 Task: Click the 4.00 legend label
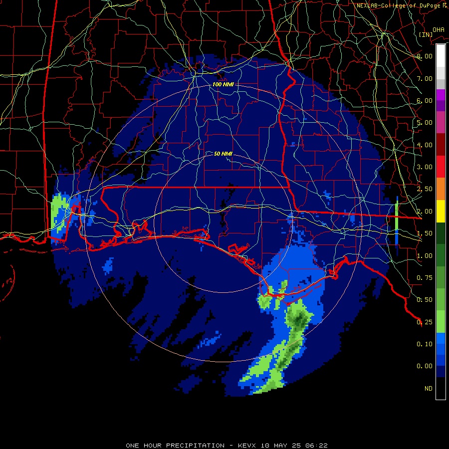[x=425, y=145]
